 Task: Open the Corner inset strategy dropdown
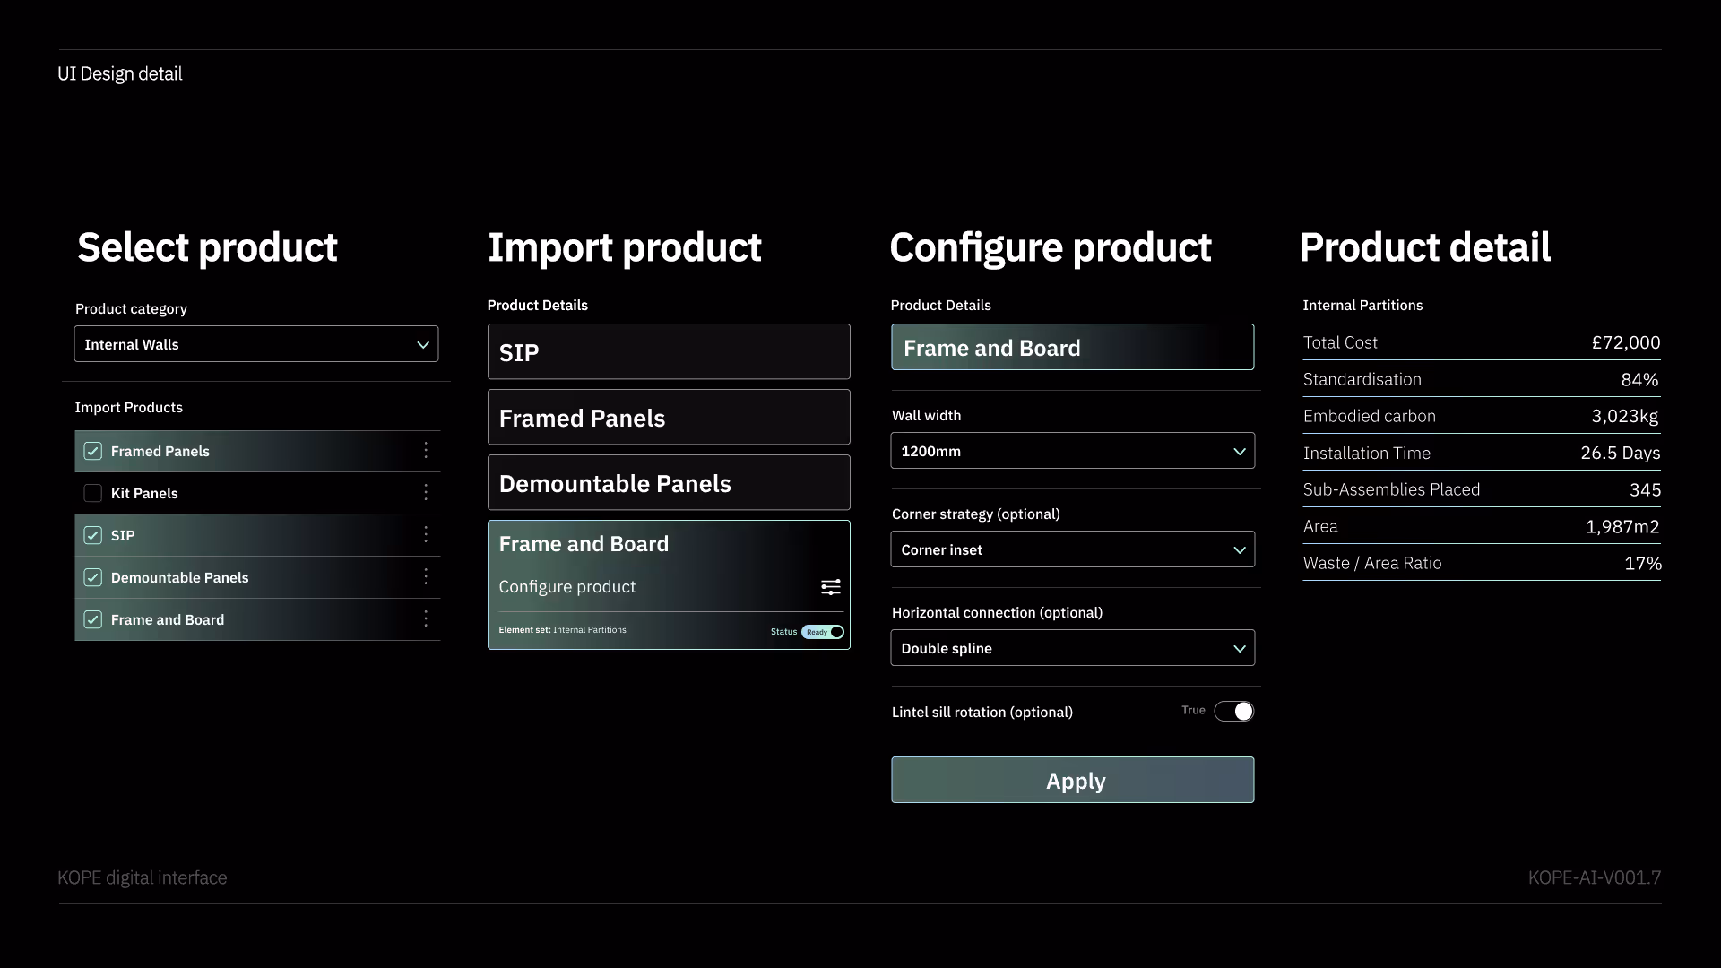coord(1072,549)
